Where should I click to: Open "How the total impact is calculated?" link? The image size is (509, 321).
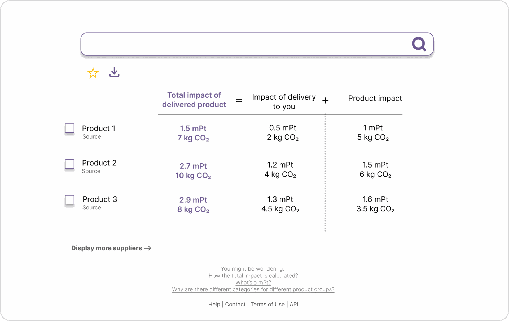point(253,276)
